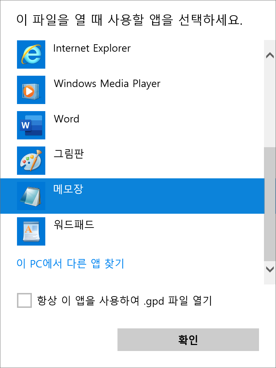Choose the Windows Media Player label

(x=107, y=84)
